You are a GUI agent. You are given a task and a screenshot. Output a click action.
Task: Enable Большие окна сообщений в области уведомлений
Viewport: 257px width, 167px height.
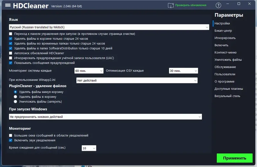(11, 136)
